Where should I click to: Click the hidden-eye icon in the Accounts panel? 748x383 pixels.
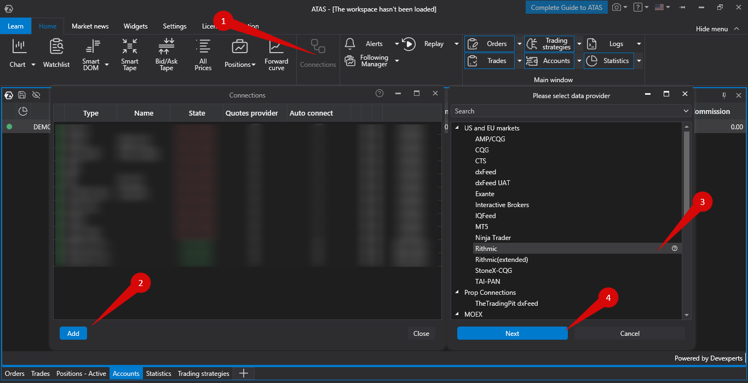pos(36,95)
